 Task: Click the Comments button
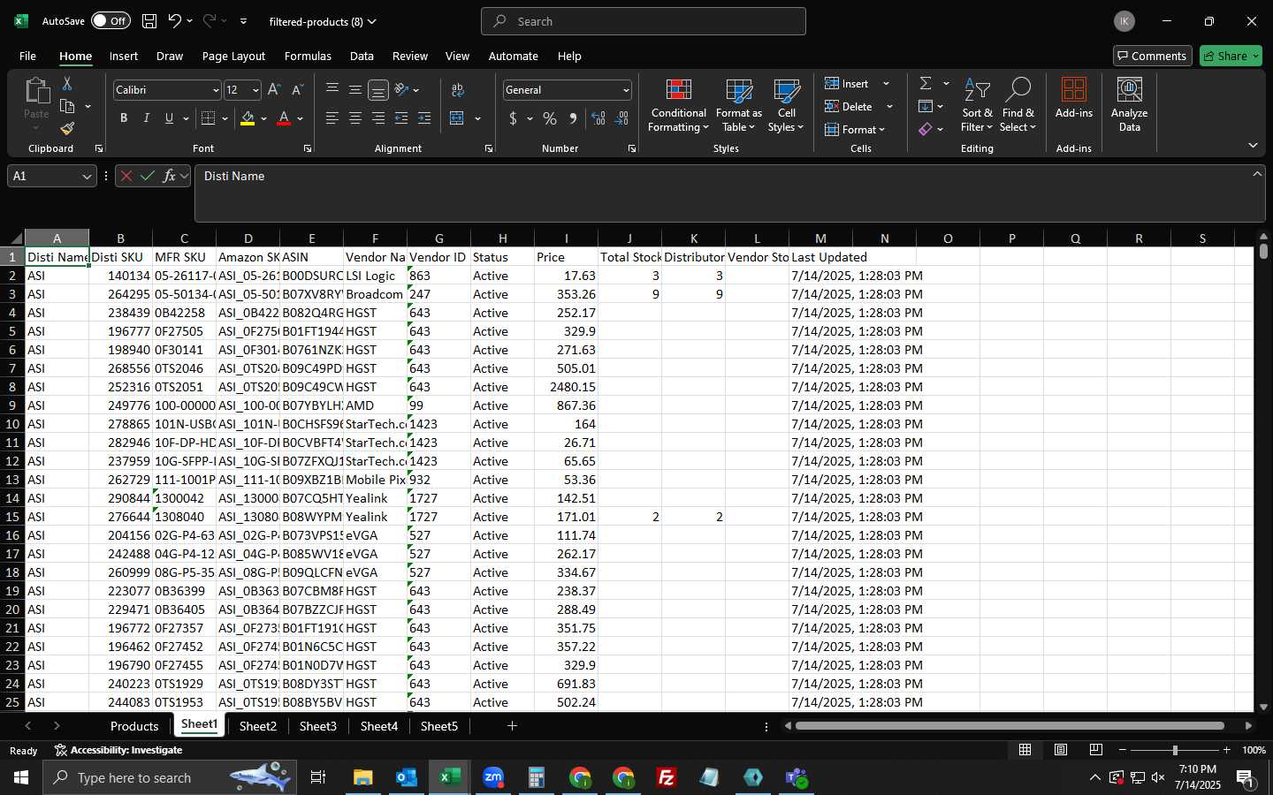[x=1152, y=56]
